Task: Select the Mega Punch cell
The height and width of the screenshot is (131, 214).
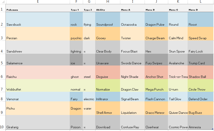Action: 156,85
